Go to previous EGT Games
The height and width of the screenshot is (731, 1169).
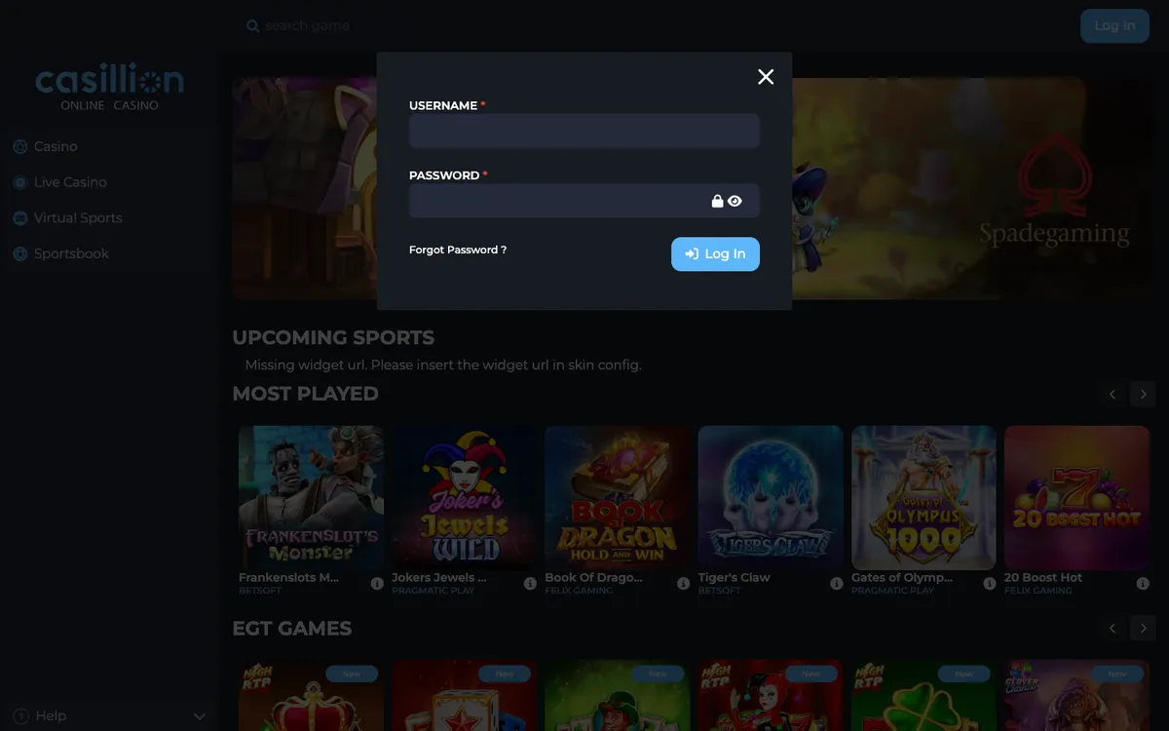coord(1112,629)
